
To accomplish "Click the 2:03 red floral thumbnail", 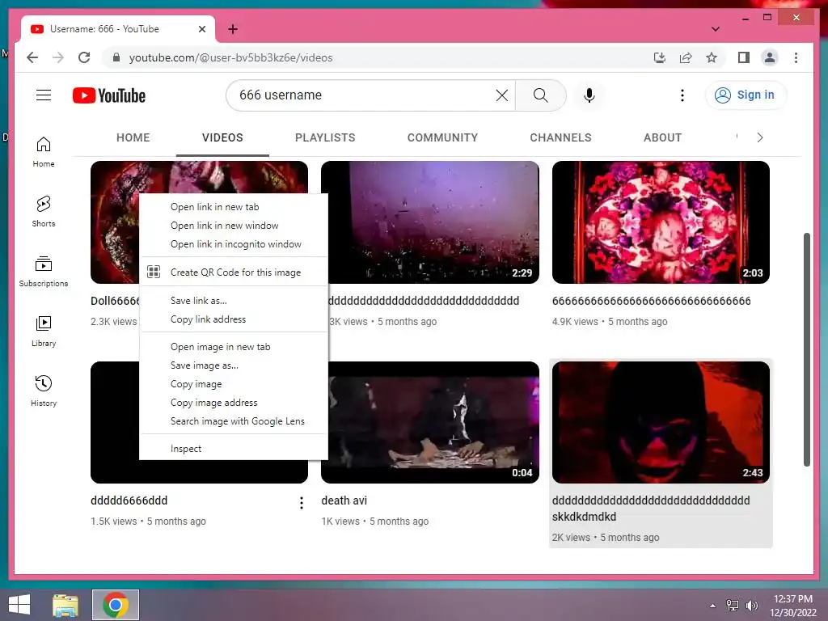I will point(661,222).
